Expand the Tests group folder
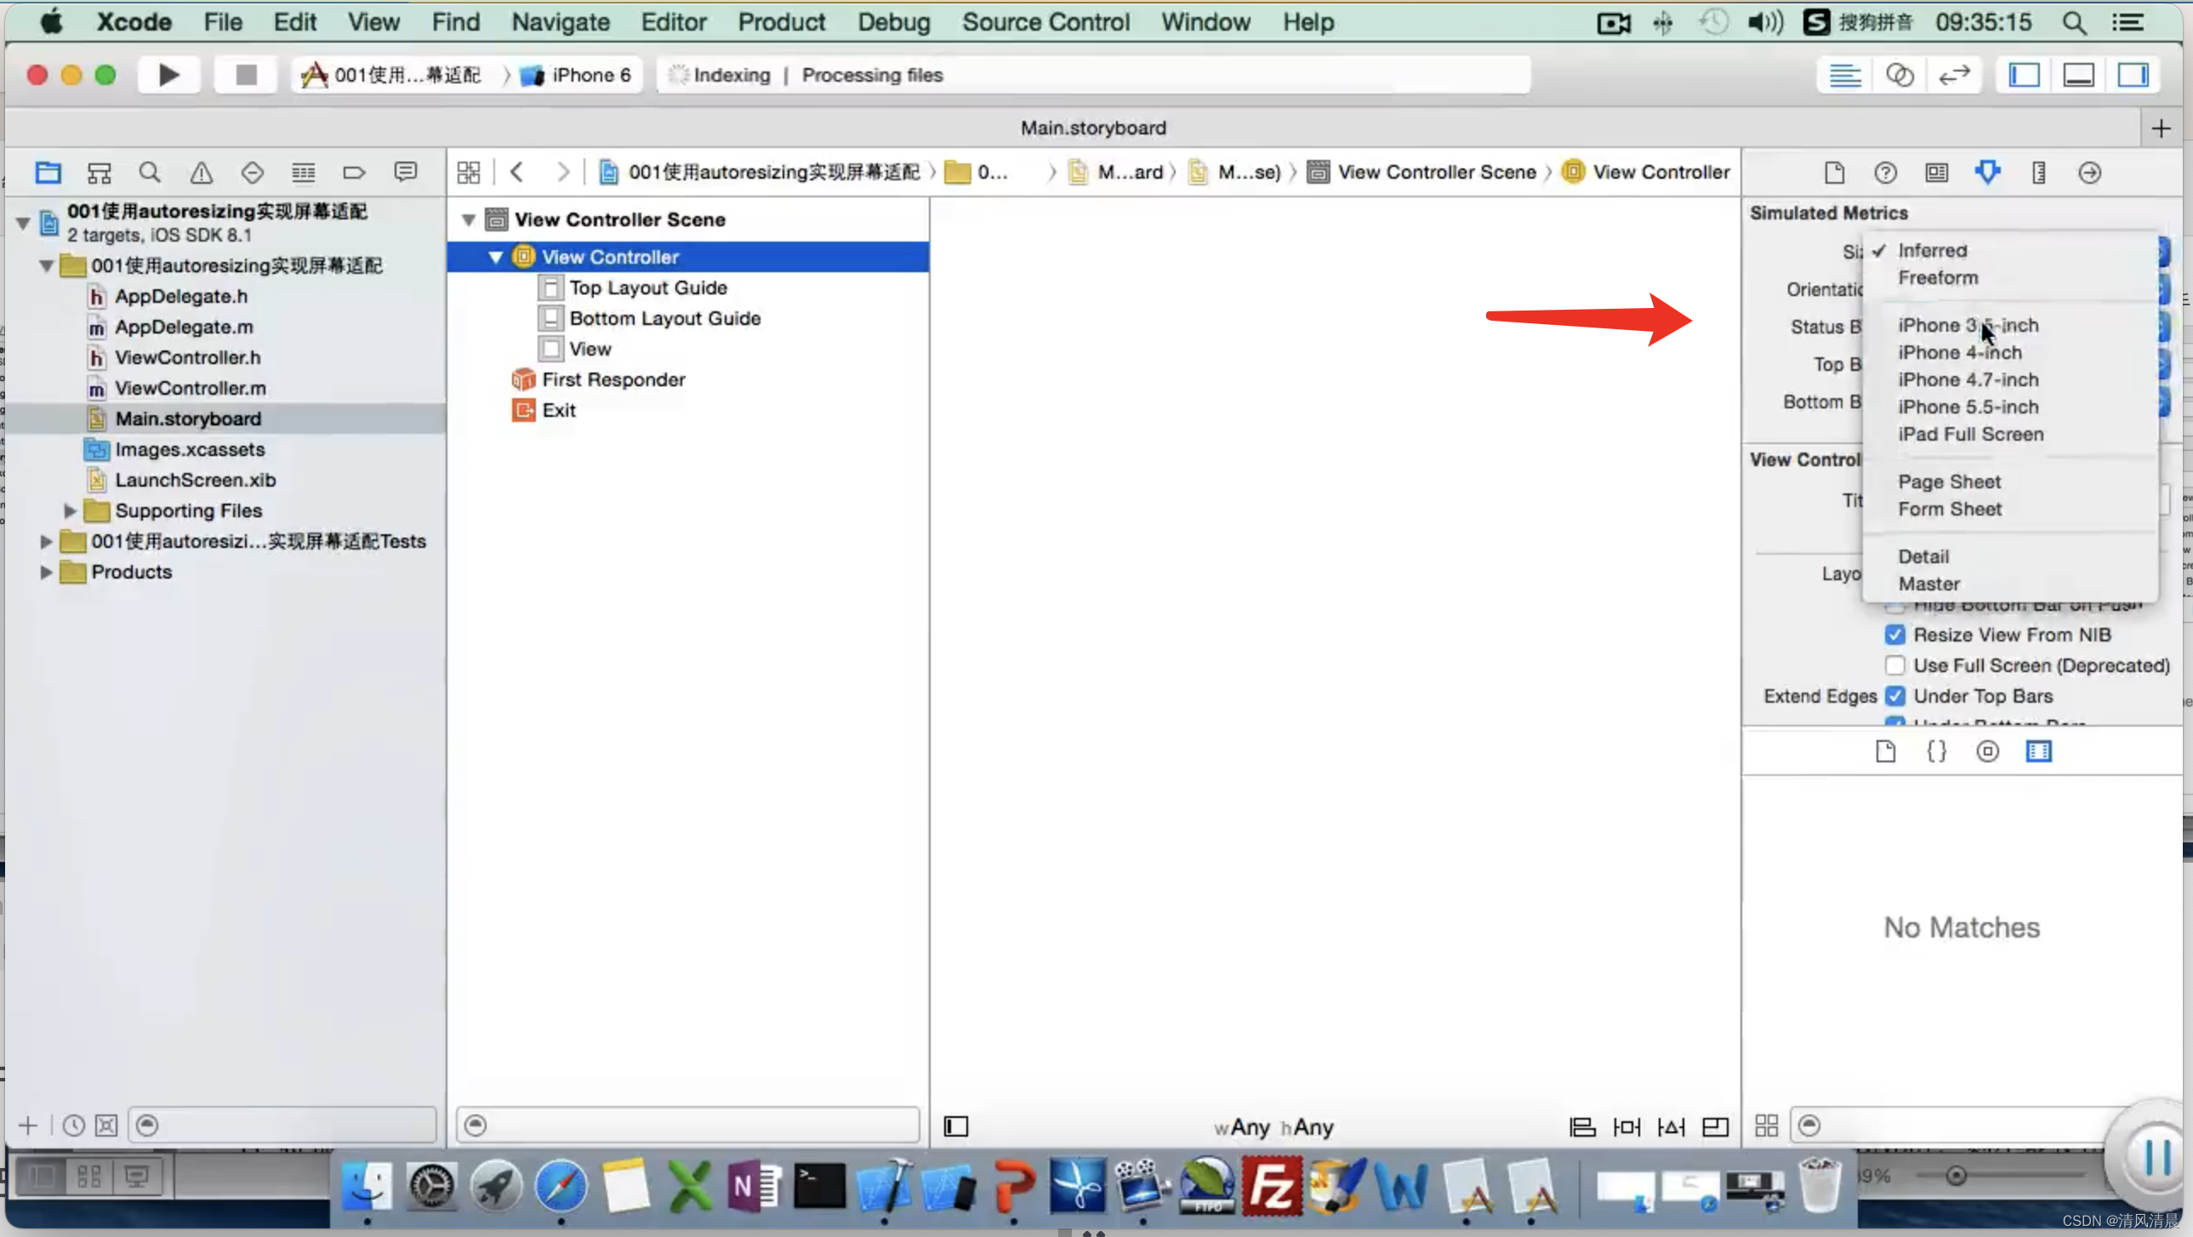This screenshot has height=1237, width=2193. point(46,541)
